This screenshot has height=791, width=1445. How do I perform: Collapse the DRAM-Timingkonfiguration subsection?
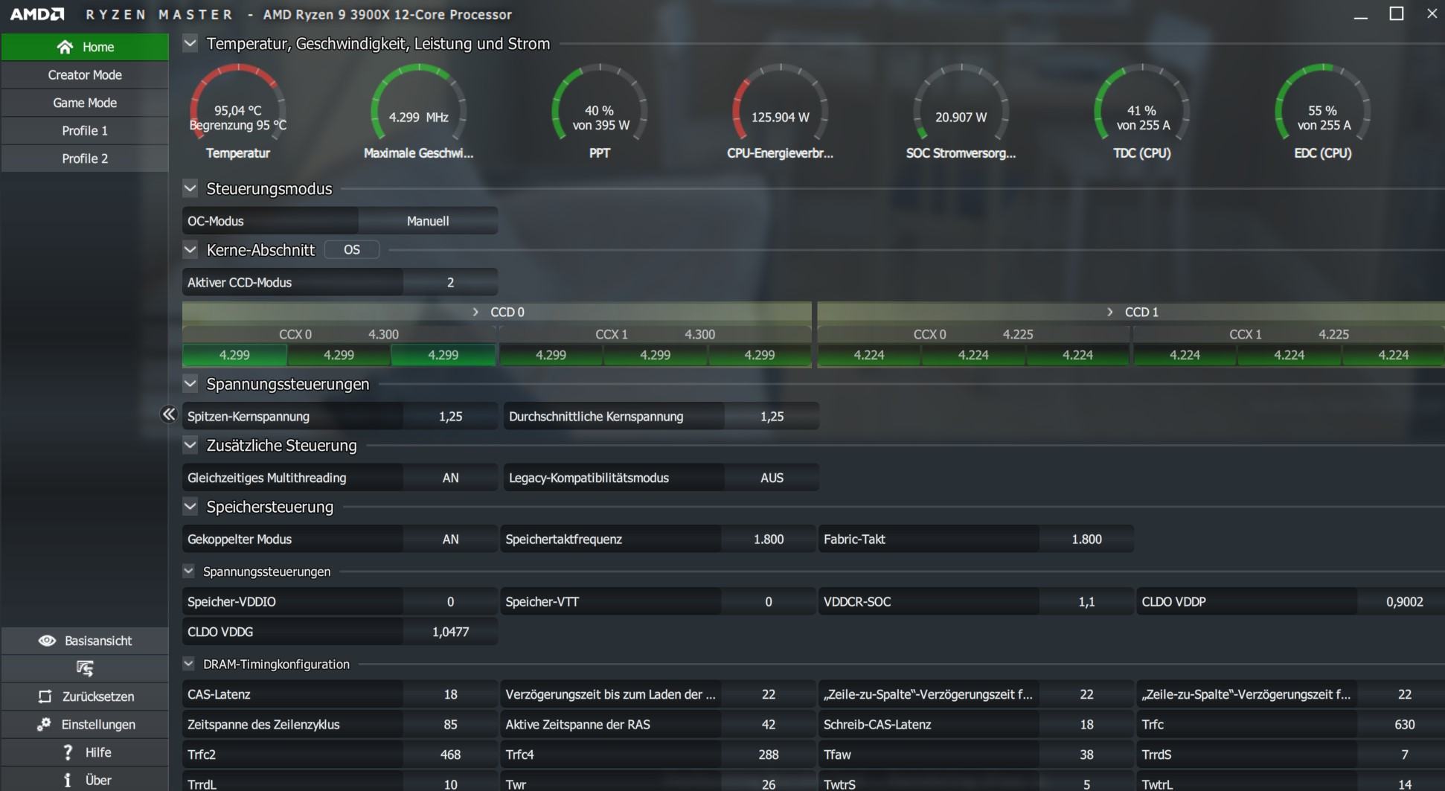click(188, 664)
